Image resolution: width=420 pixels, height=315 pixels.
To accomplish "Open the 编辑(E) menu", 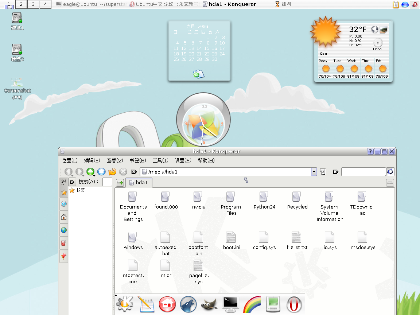I will [92, 160].
